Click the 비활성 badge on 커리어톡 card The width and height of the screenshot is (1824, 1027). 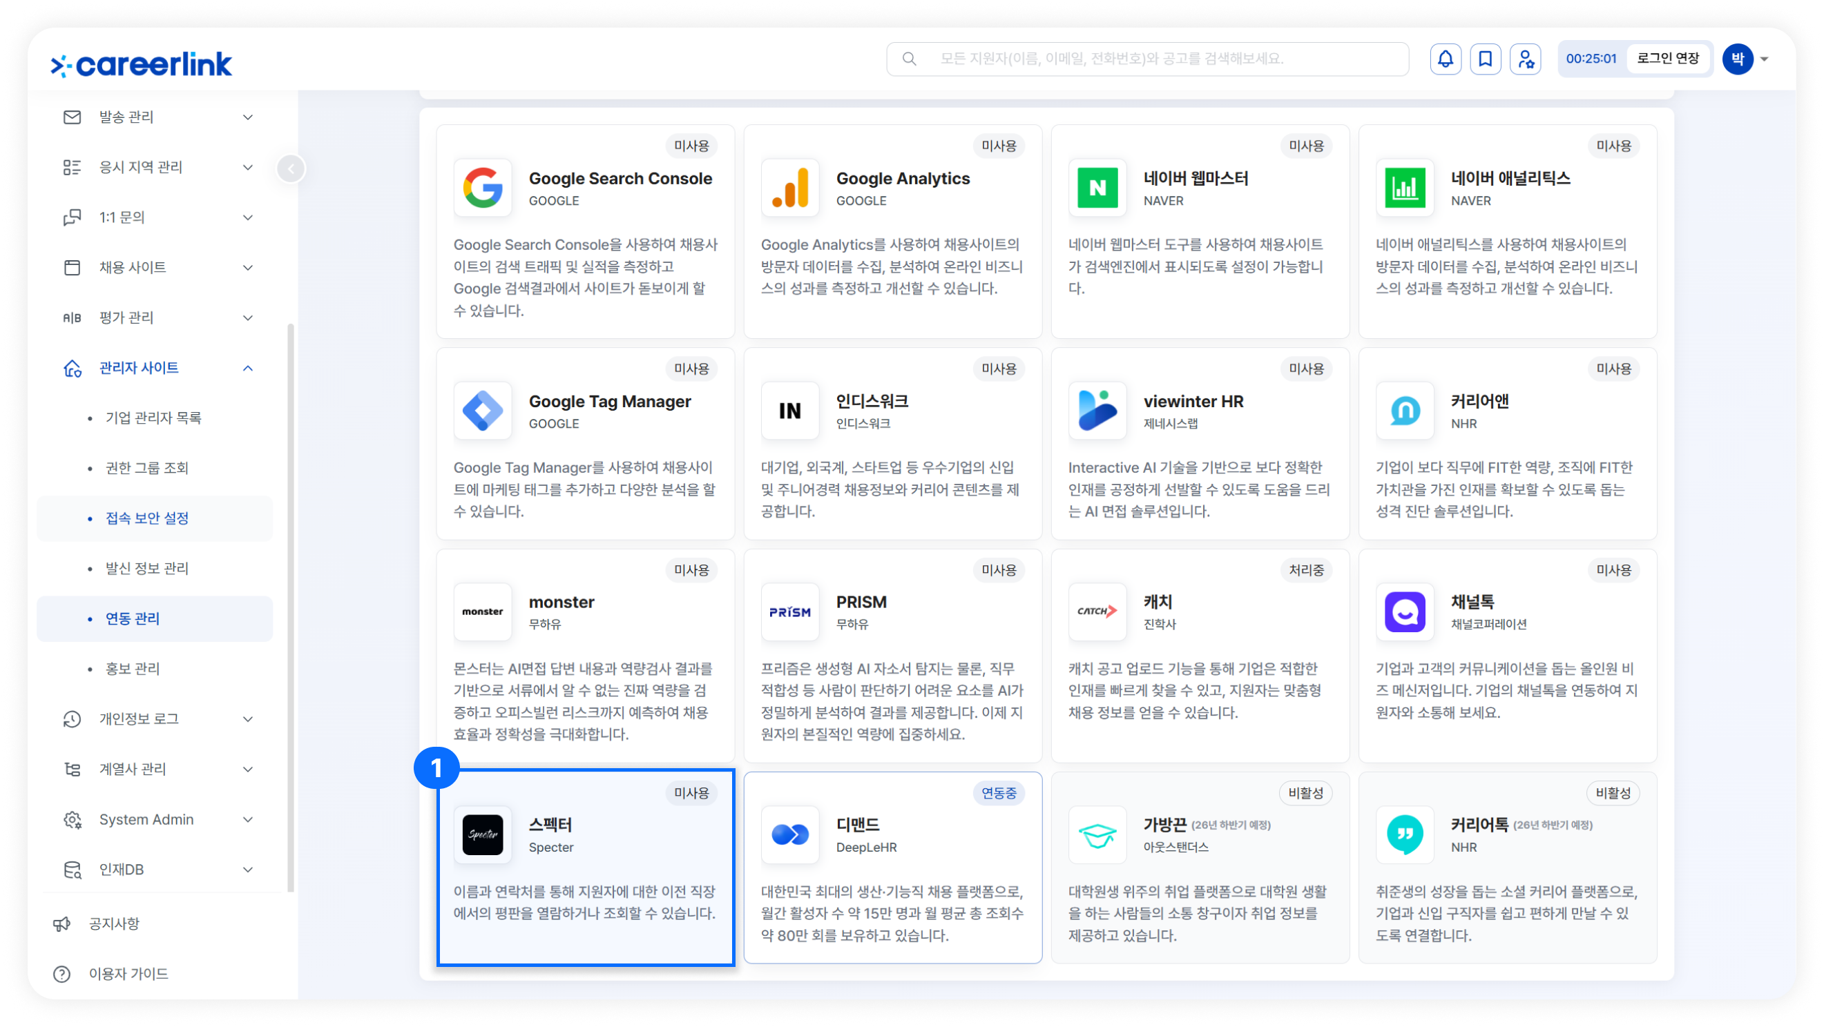pyautogui.click(x=1614, y=794)
